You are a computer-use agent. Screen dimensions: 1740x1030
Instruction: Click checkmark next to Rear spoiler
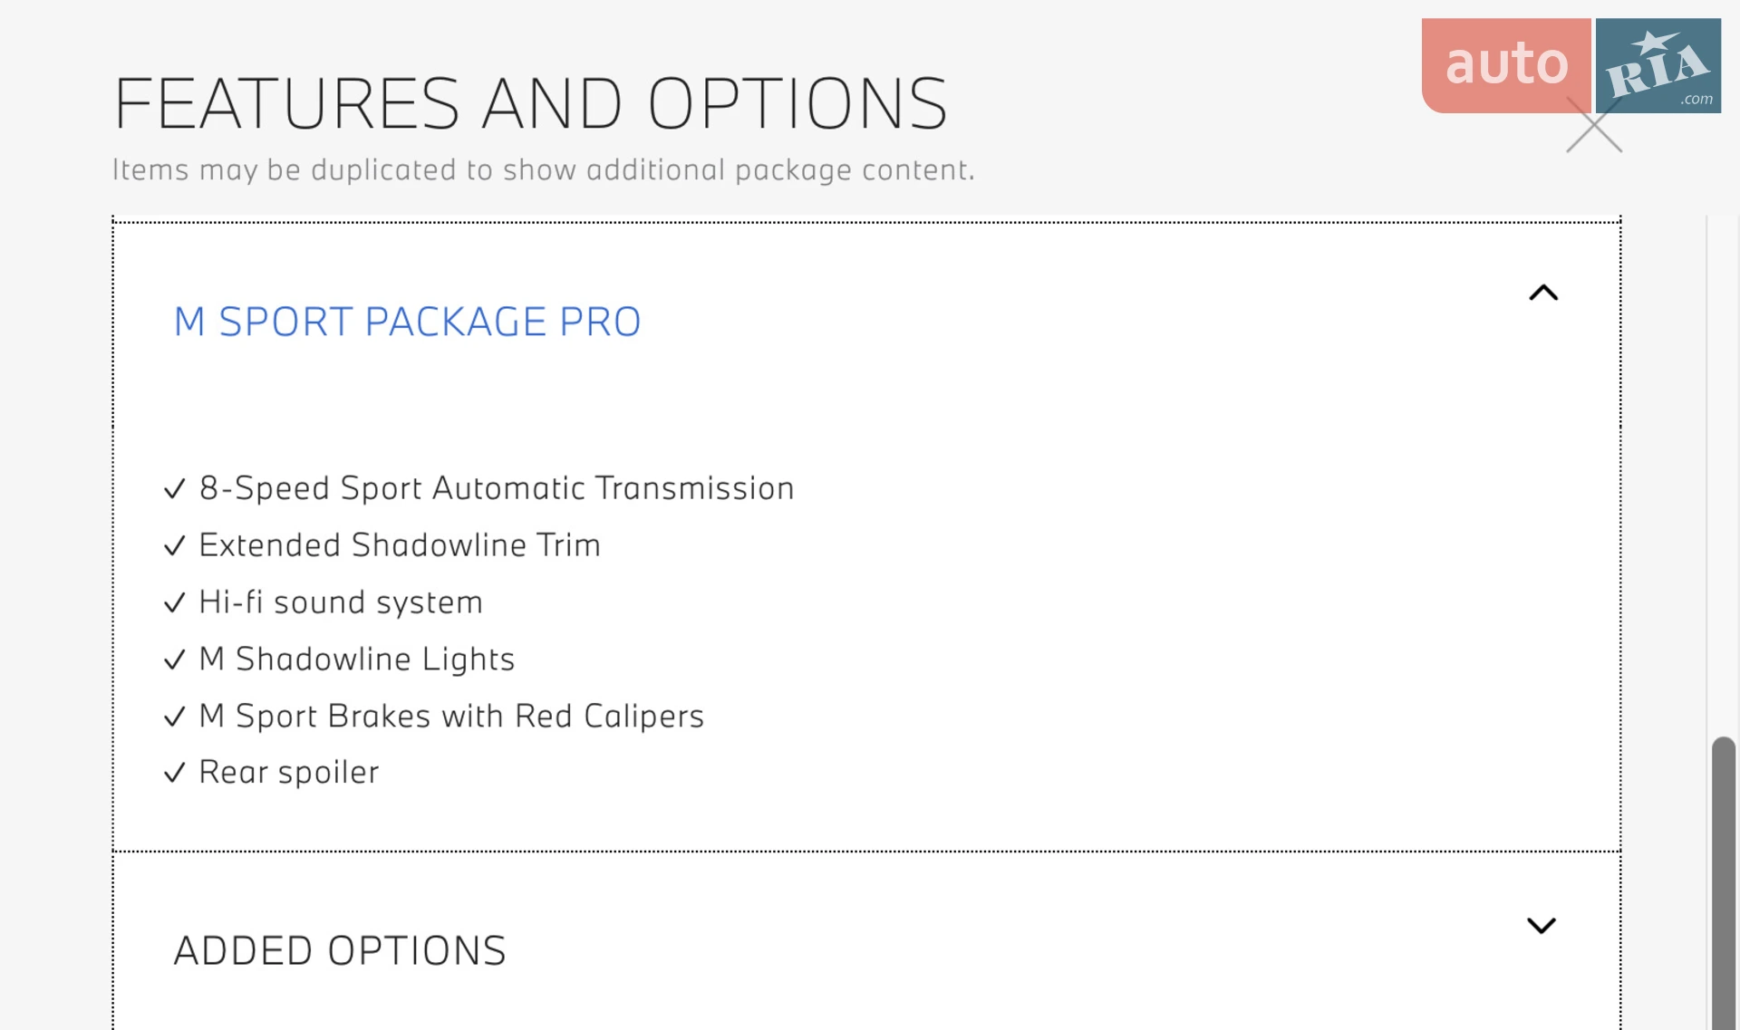[175, 773]
